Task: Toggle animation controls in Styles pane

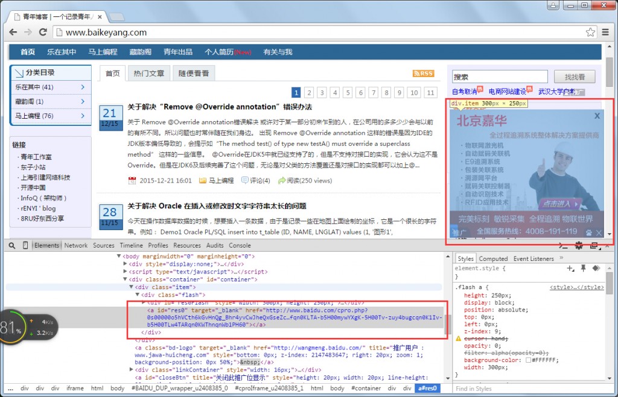Action: point(596,268)
